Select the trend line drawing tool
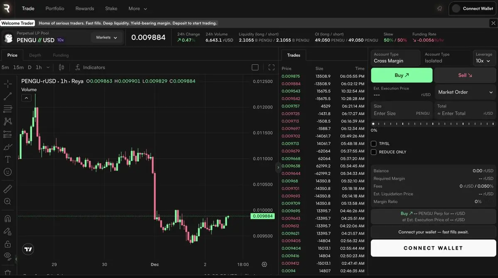 [x=7, y=96]
